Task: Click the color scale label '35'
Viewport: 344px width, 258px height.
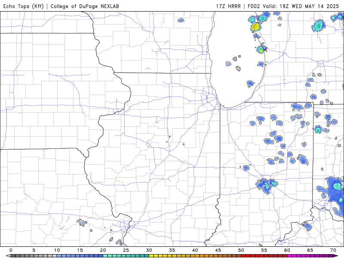Action: click(172, 250)
